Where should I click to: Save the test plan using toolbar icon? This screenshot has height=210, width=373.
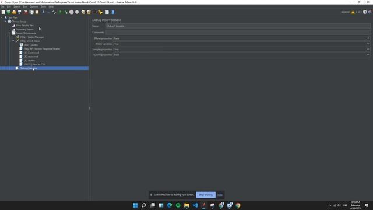pyautogui.click(x=20, y=12)
